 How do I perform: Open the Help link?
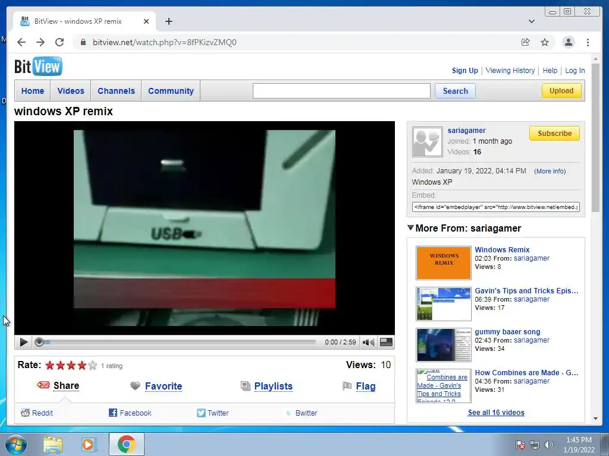550,71
